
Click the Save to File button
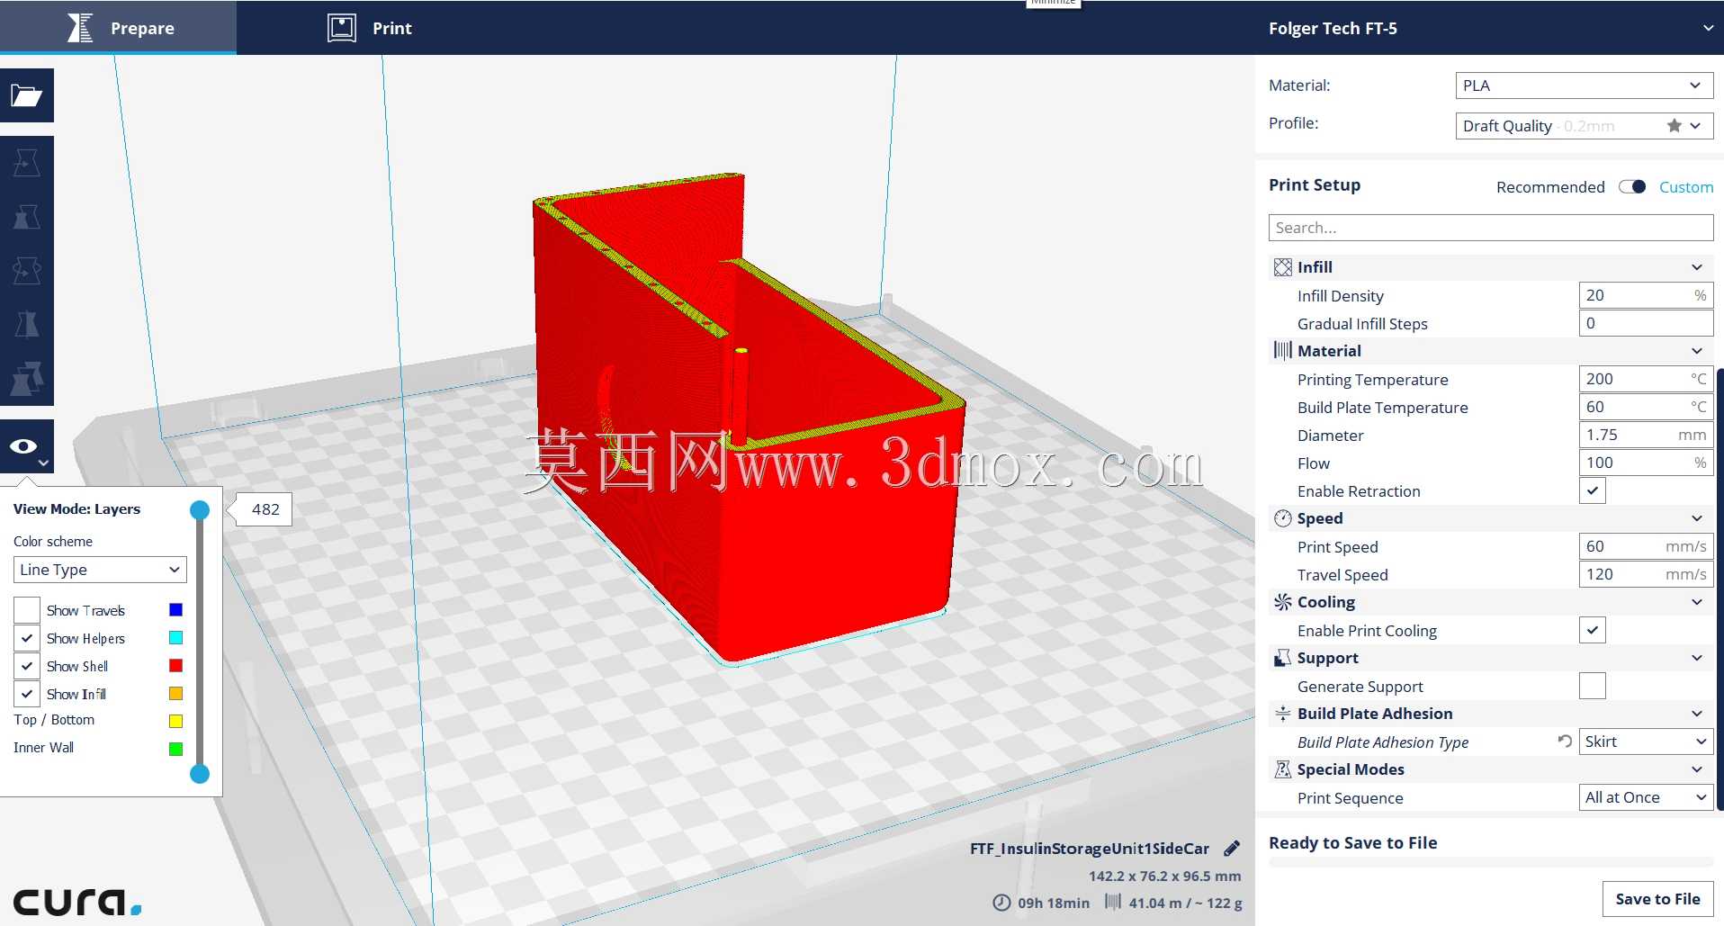(x=1657, y=899)
